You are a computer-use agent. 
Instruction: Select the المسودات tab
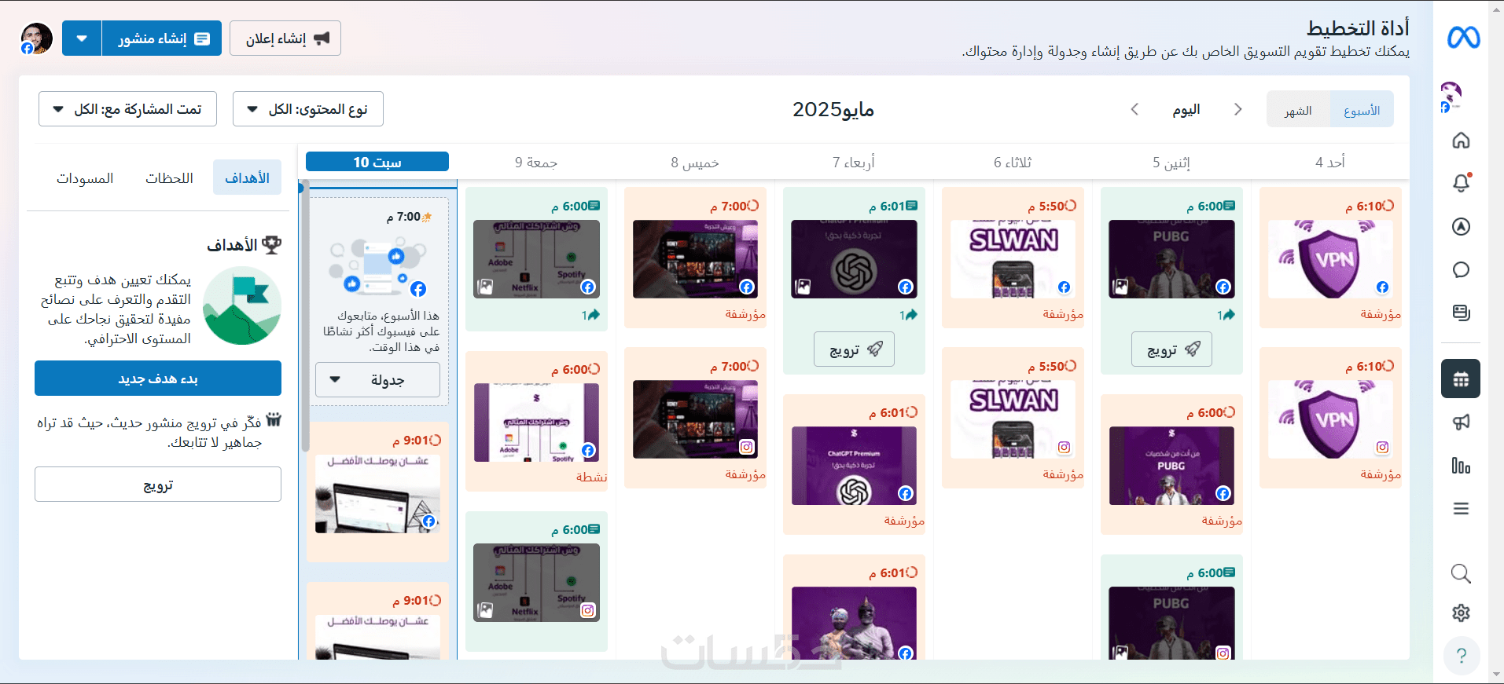pos(85,178)
